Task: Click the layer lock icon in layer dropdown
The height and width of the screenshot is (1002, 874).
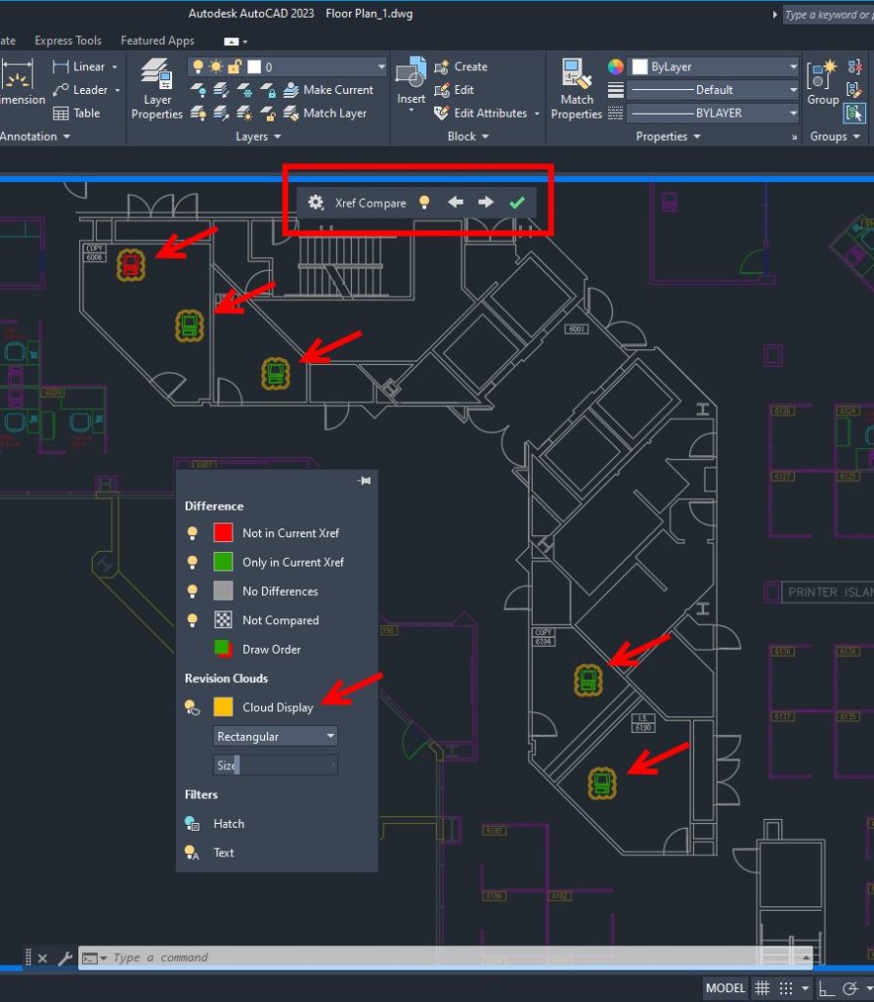Action: [x=235, y=67]
